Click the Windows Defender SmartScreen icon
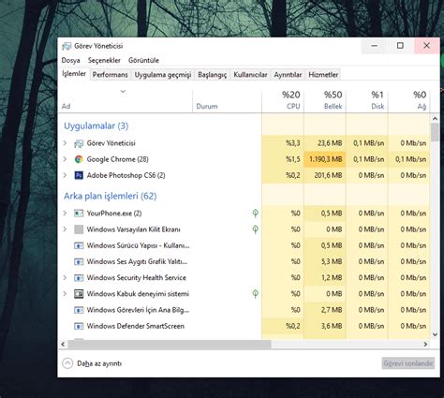444x398 pixels. pyautogui.click(x=79, y=326)
